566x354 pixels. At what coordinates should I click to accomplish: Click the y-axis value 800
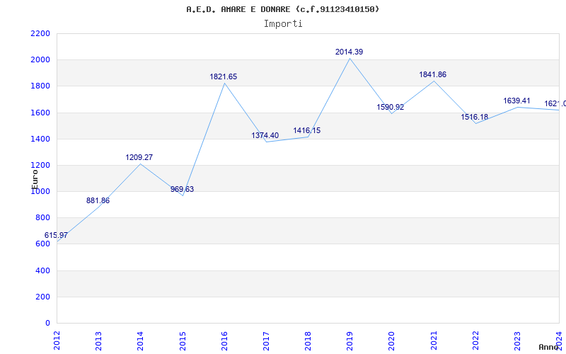tap(43, 218)
